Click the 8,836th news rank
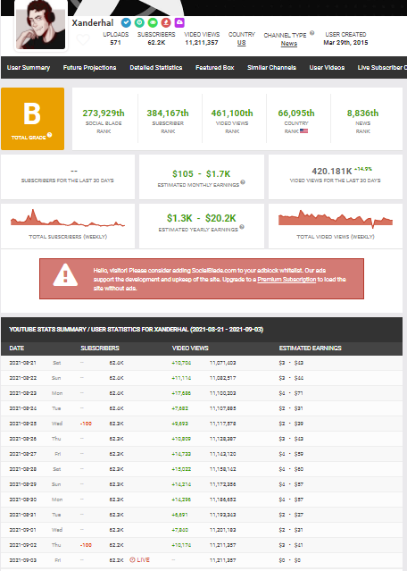 tap(362, 113)
